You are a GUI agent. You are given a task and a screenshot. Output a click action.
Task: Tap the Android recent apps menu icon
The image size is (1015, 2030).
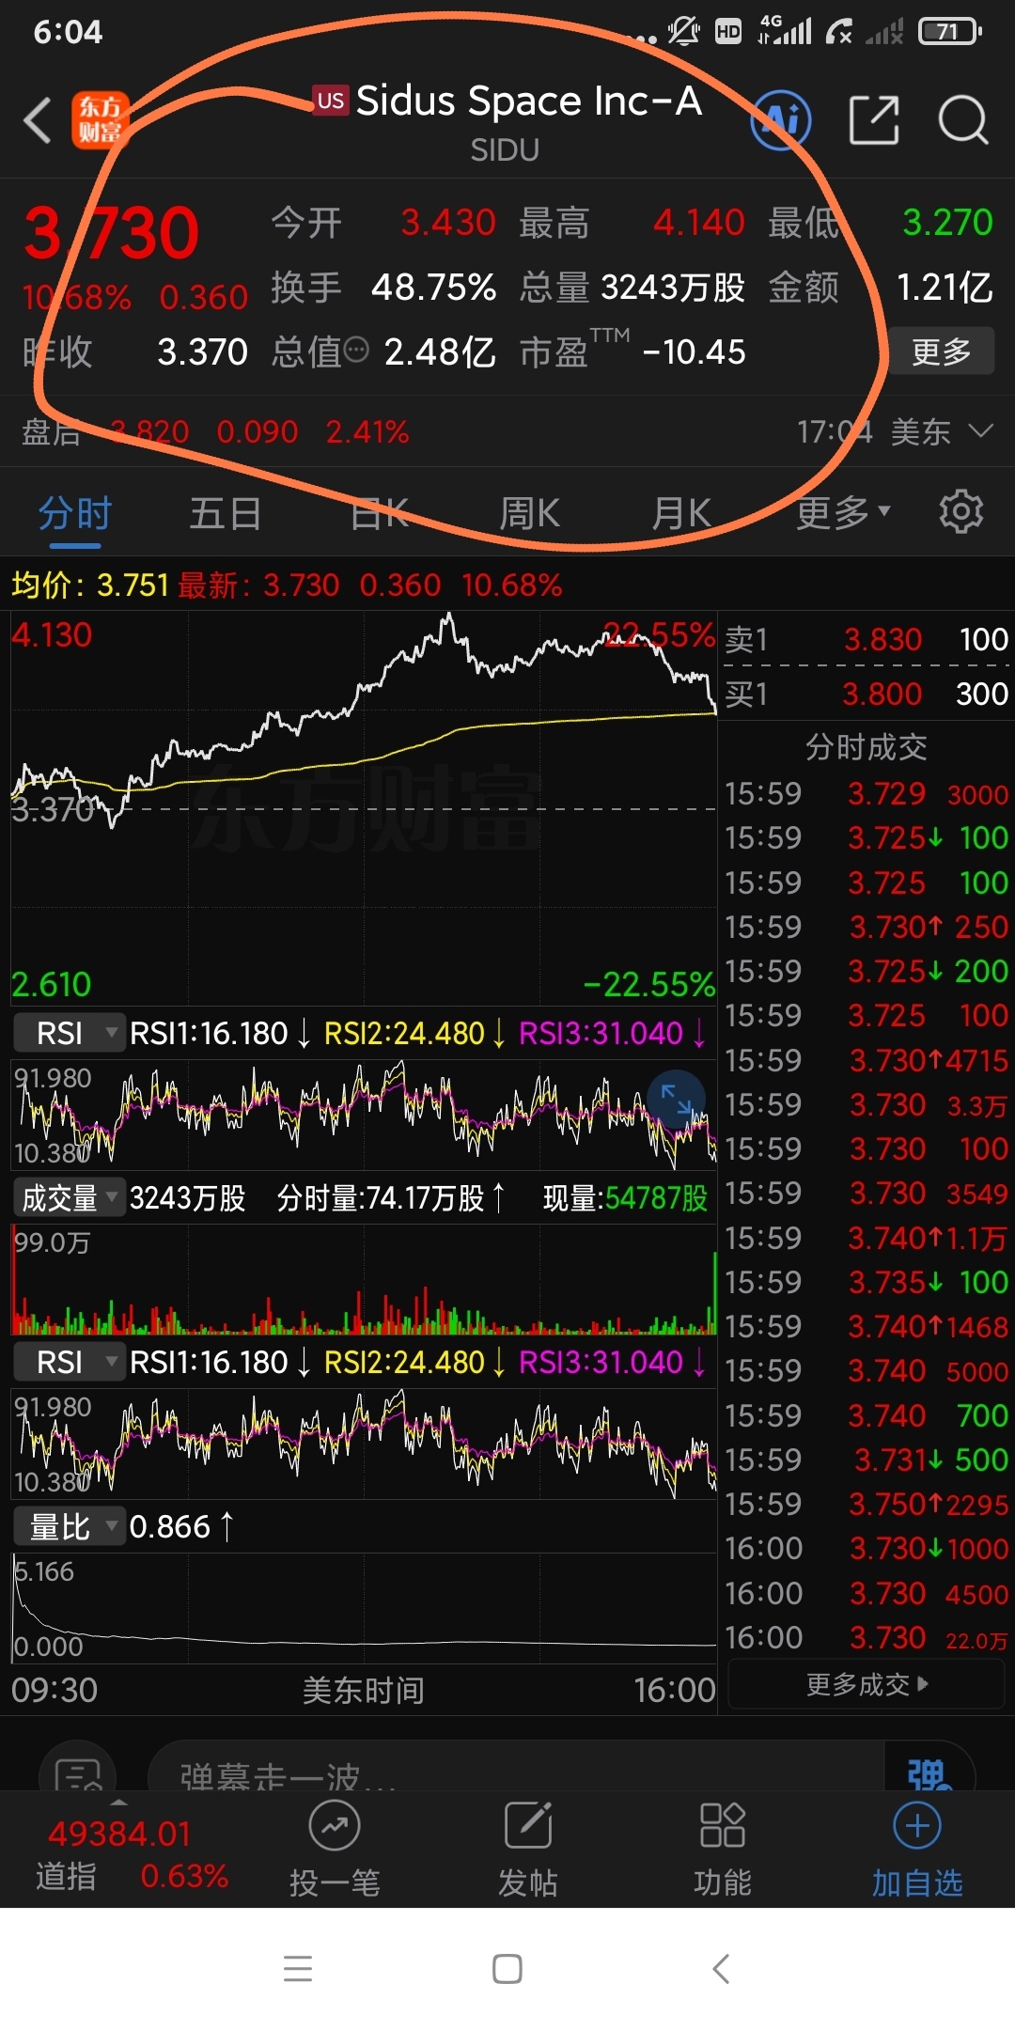click(x=298, y=1968)
